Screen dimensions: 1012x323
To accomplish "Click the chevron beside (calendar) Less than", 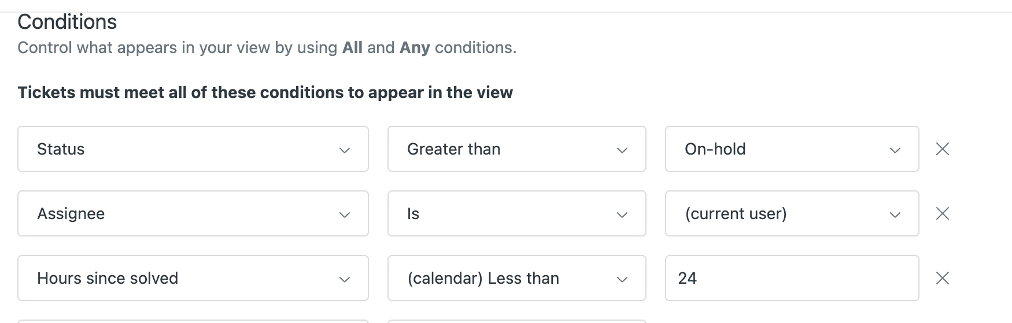I will pos(622,279).
